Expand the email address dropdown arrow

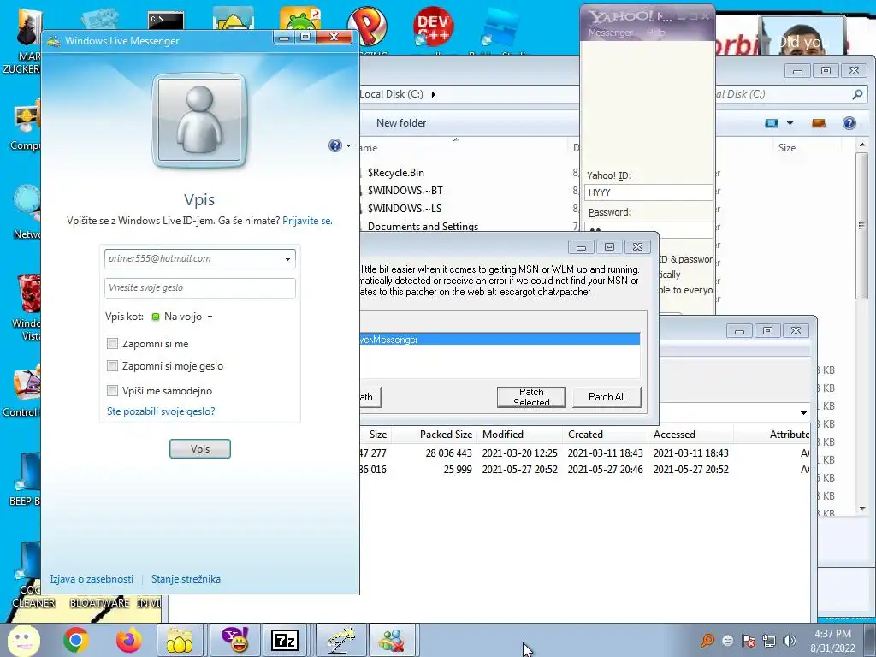pyautogui.click(x=287, y=259)
